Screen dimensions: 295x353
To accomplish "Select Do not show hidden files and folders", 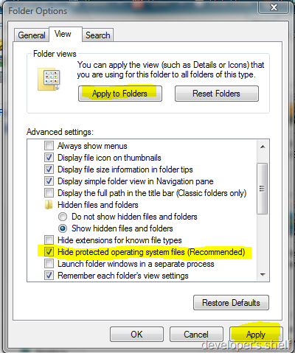I will [63, 217].
